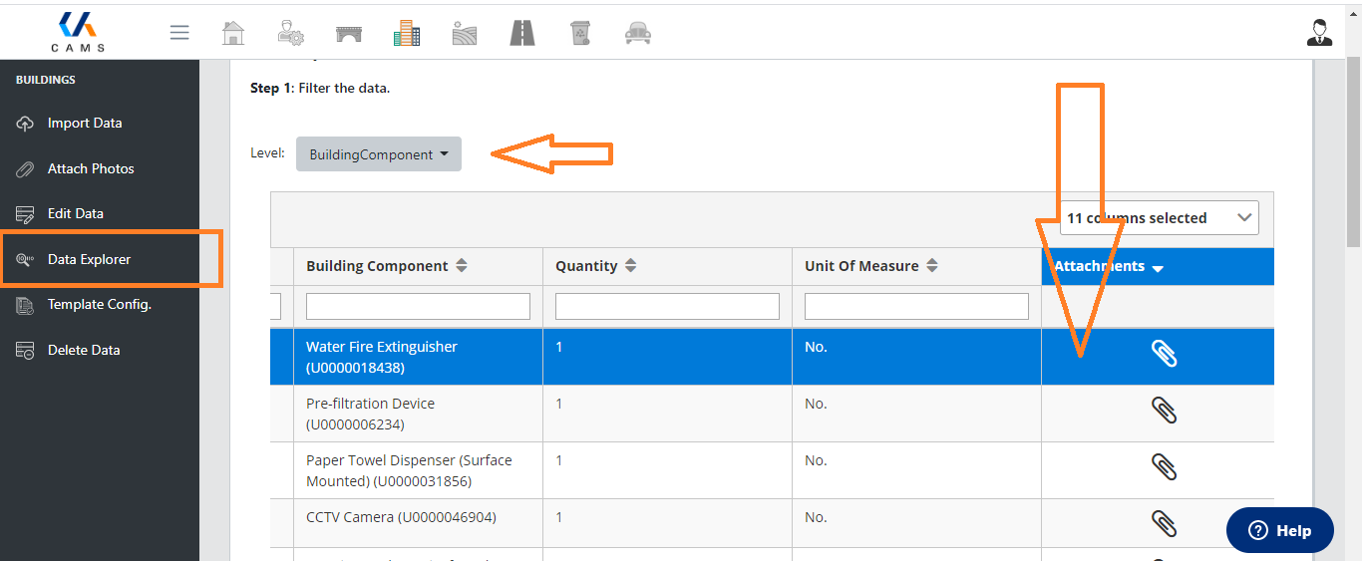
Task: Open the 11 columns selected dropdown
Action: (x=1159, y=218)
